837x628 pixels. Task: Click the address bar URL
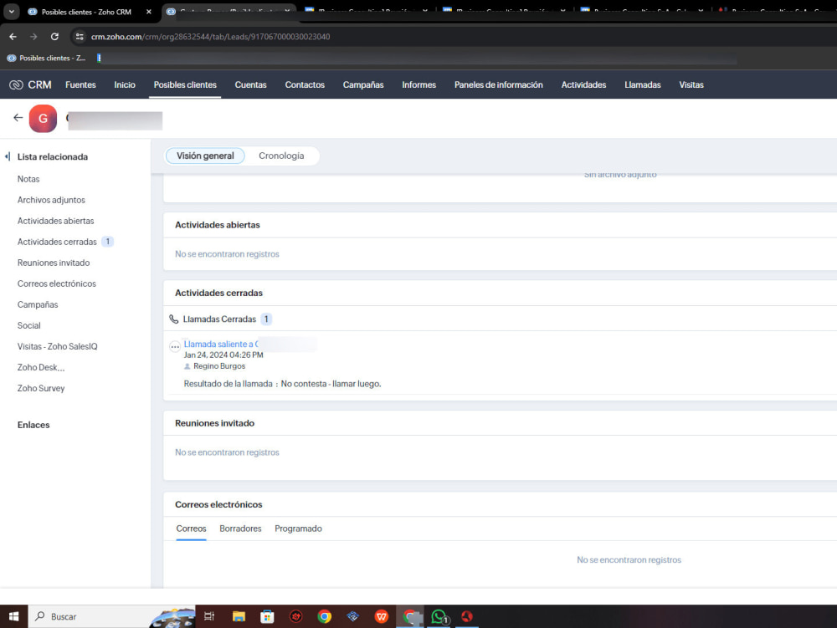pyautogui.click(x=210, y=37)
